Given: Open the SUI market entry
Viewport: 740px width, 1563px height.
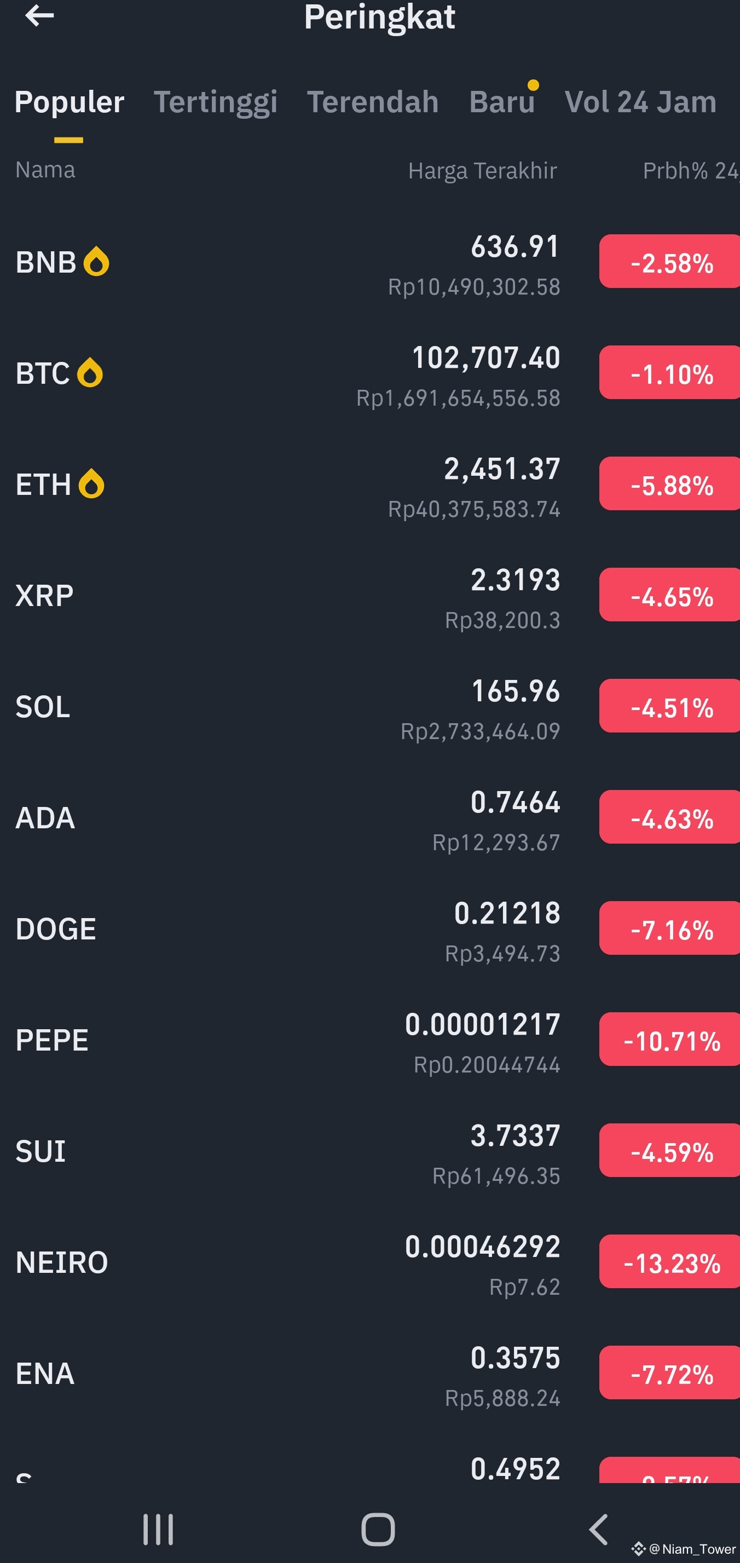Looking at the screenshot, I should [370, 1150].
